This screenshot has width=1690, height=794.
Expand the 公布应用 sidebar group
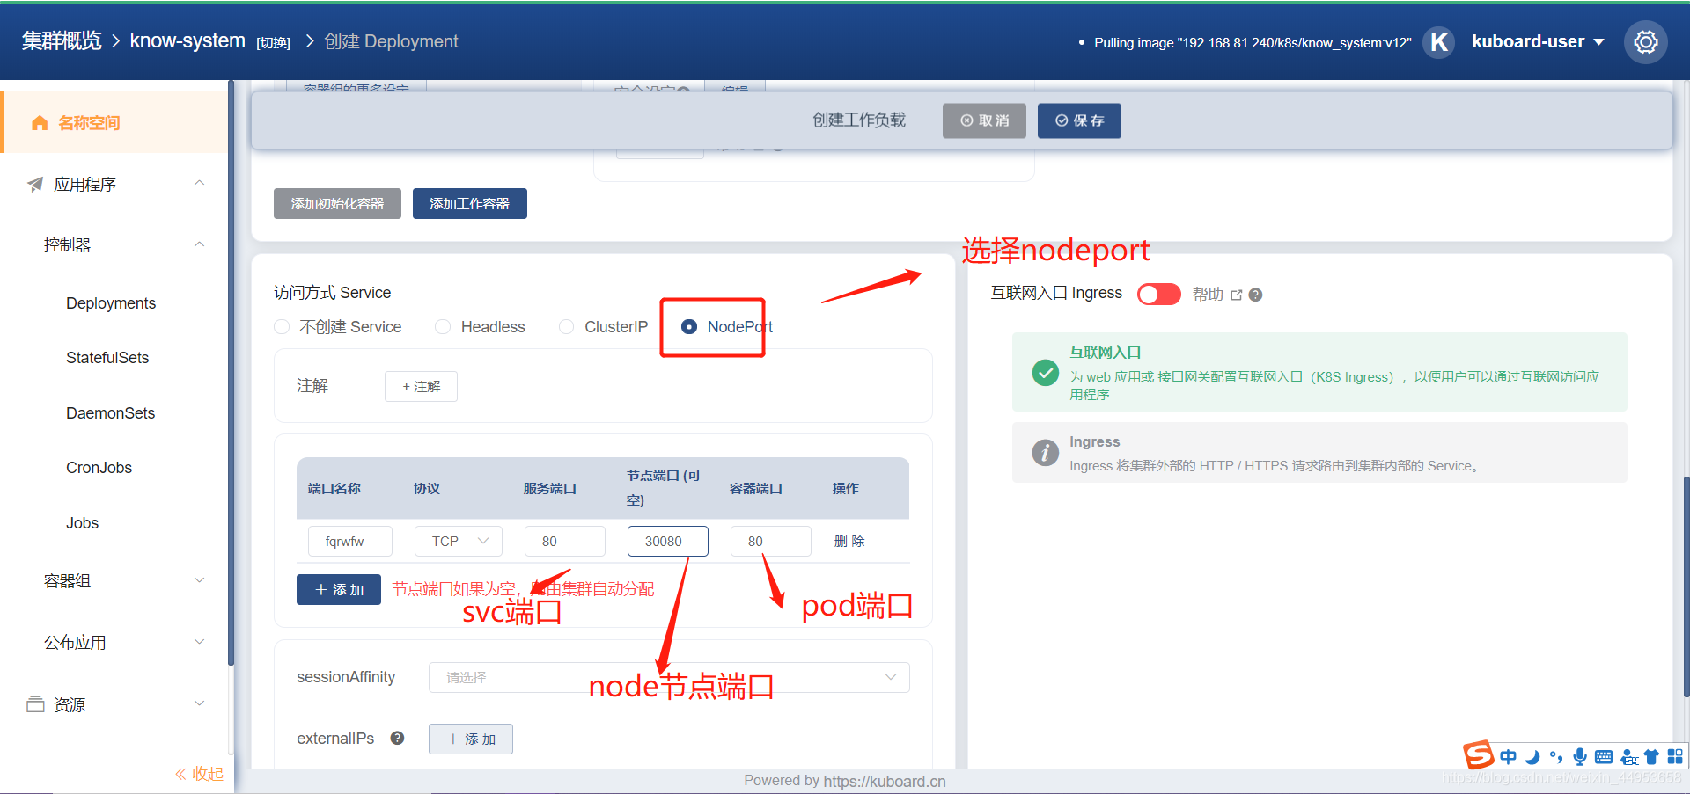pyautogui.click(x=200, y=642)
